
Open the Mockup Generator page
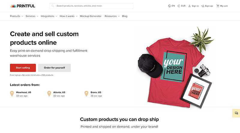[91, 16]
